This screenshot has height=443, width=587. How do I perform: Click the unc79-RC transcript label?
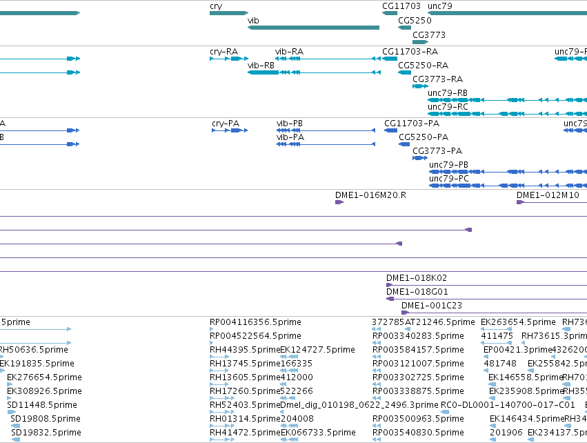(x=448, y=107)
